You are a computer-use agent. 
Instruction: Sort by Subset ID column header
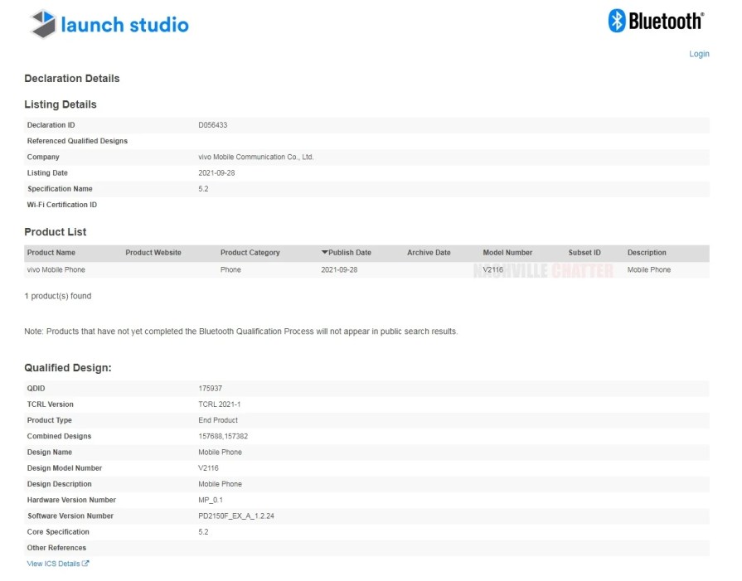coord(584,253)
